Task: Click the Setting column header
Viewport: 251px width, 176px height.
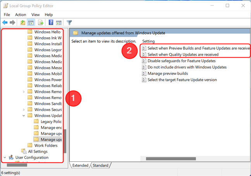Action: point(148,41)
